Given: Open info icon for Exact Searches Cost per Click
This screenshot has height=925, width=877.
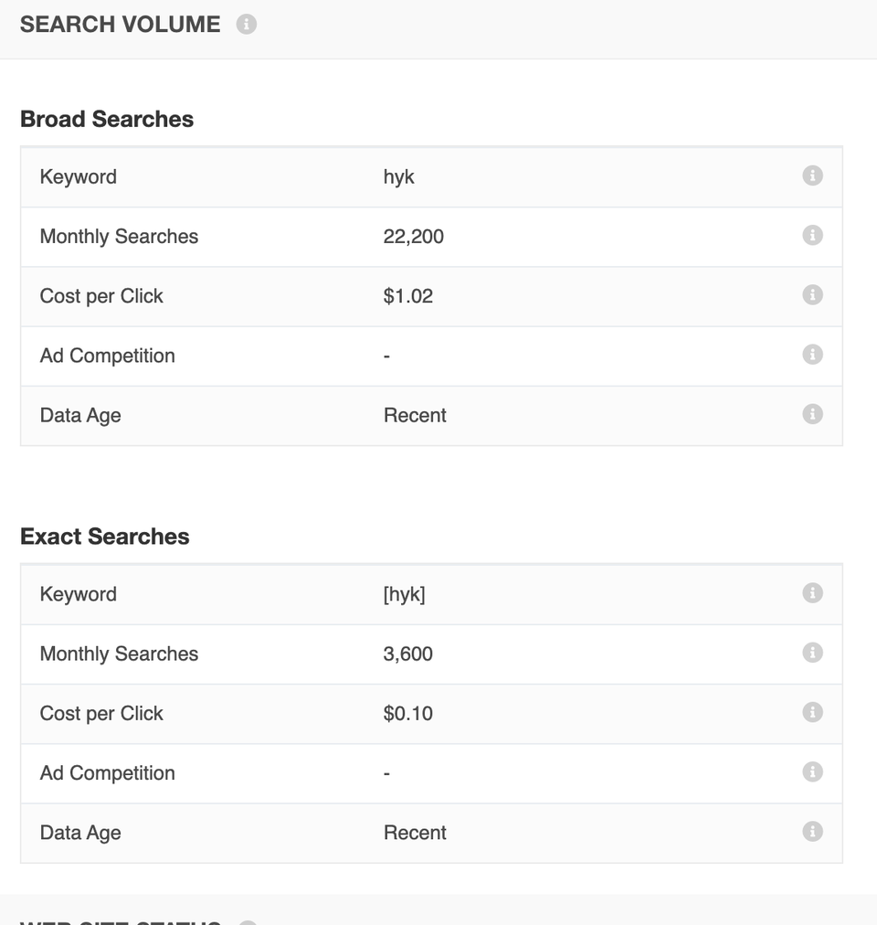Looking at the screenshot, I should pyautogui.click(x=812, y=712).
